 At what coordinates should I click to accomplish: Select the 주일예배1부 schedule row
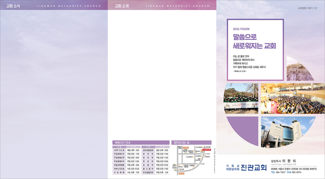[126, 154]
